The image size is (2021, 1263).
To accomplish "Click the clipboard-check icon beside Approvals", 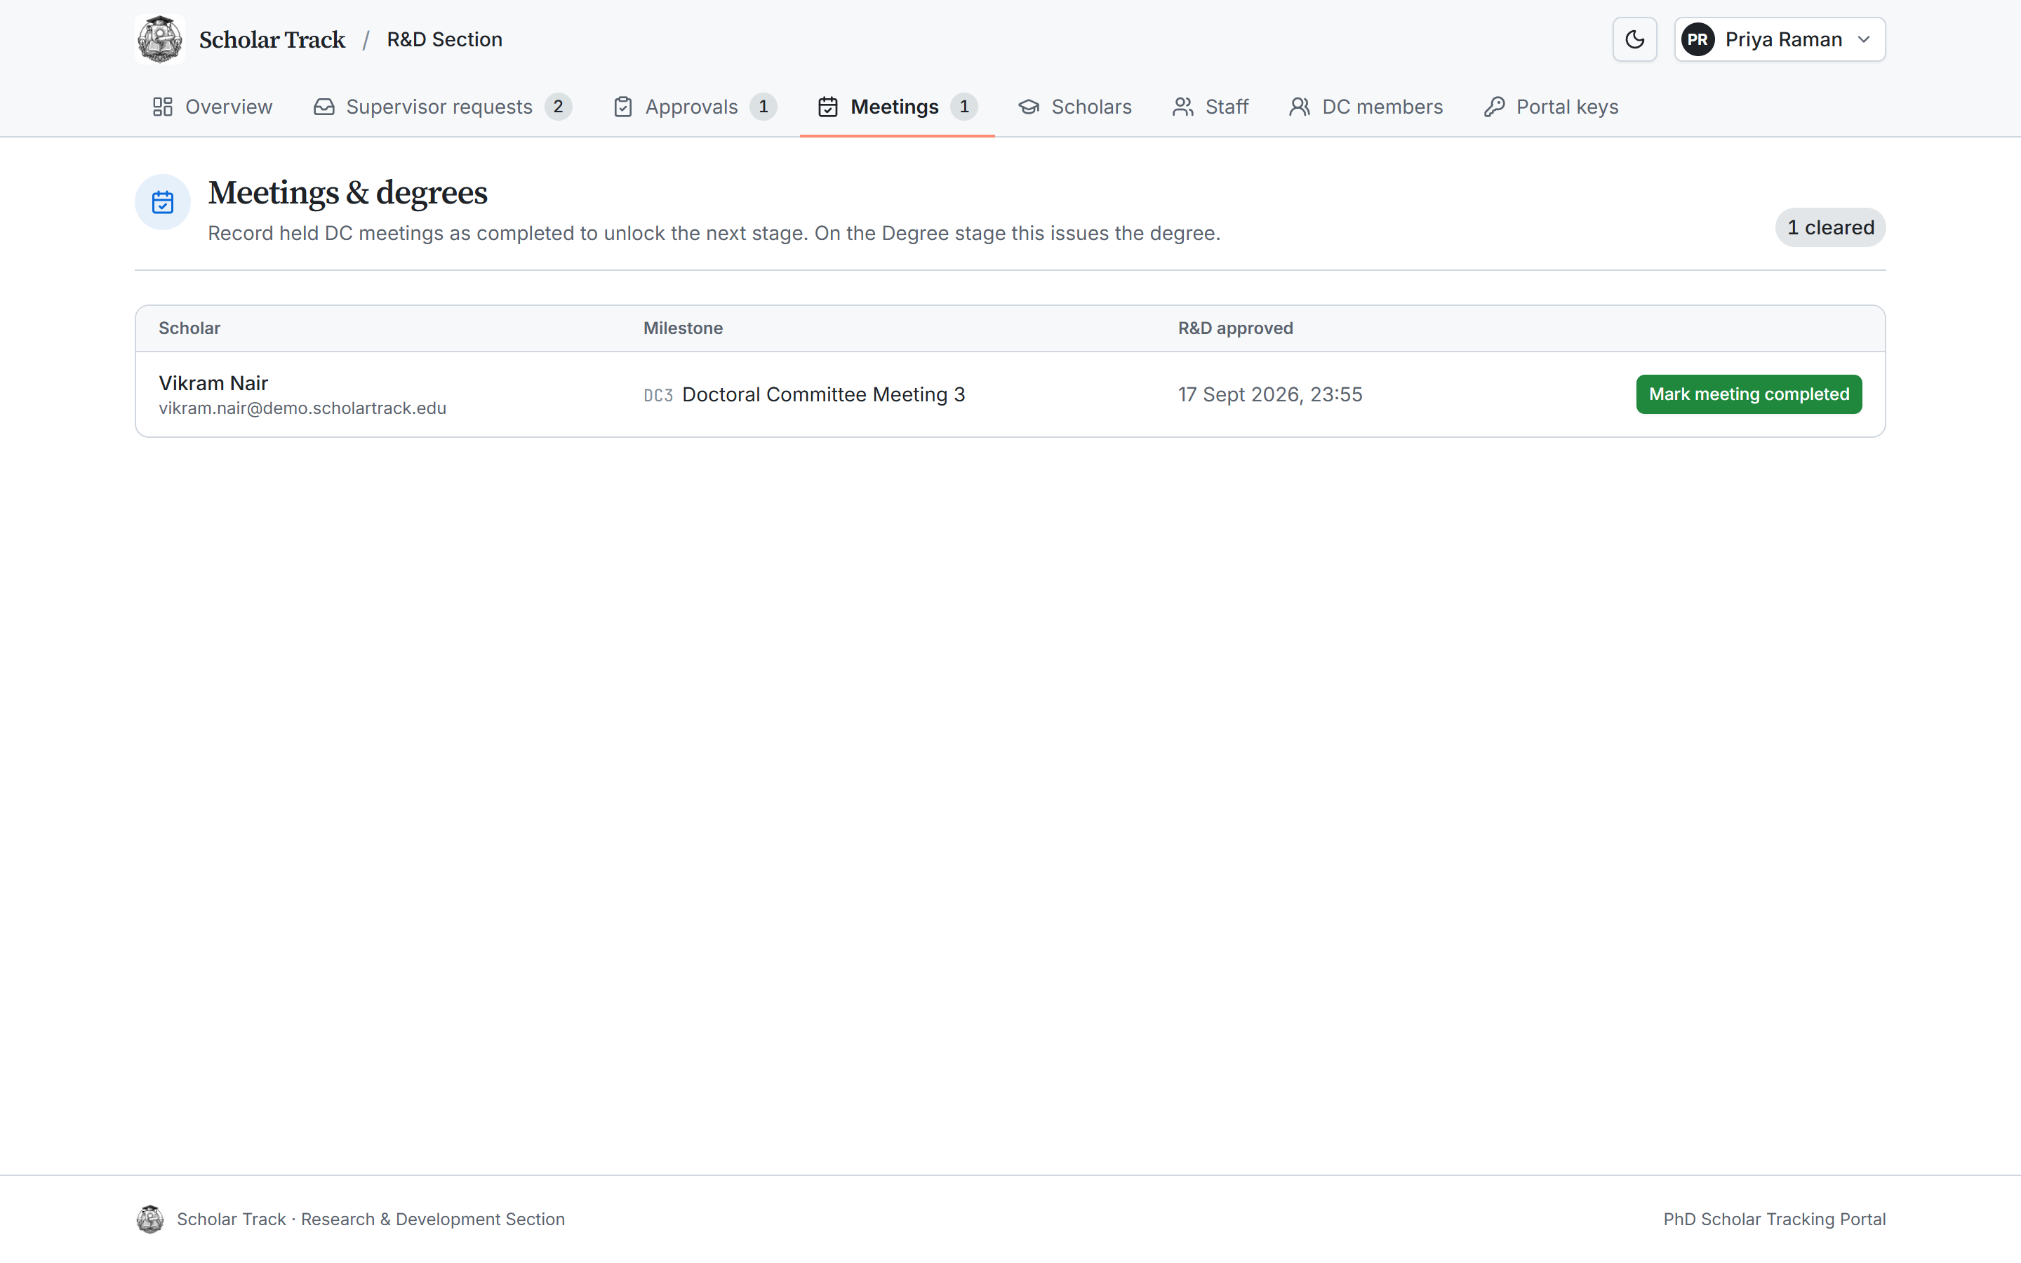I will [623, 107].
